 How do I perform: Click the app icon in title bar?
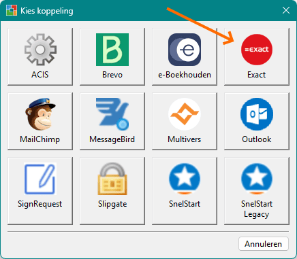click(12, 10)
